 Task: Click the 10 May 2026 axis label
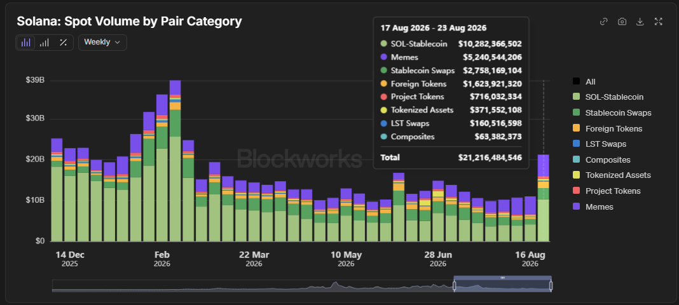(346, 259)
